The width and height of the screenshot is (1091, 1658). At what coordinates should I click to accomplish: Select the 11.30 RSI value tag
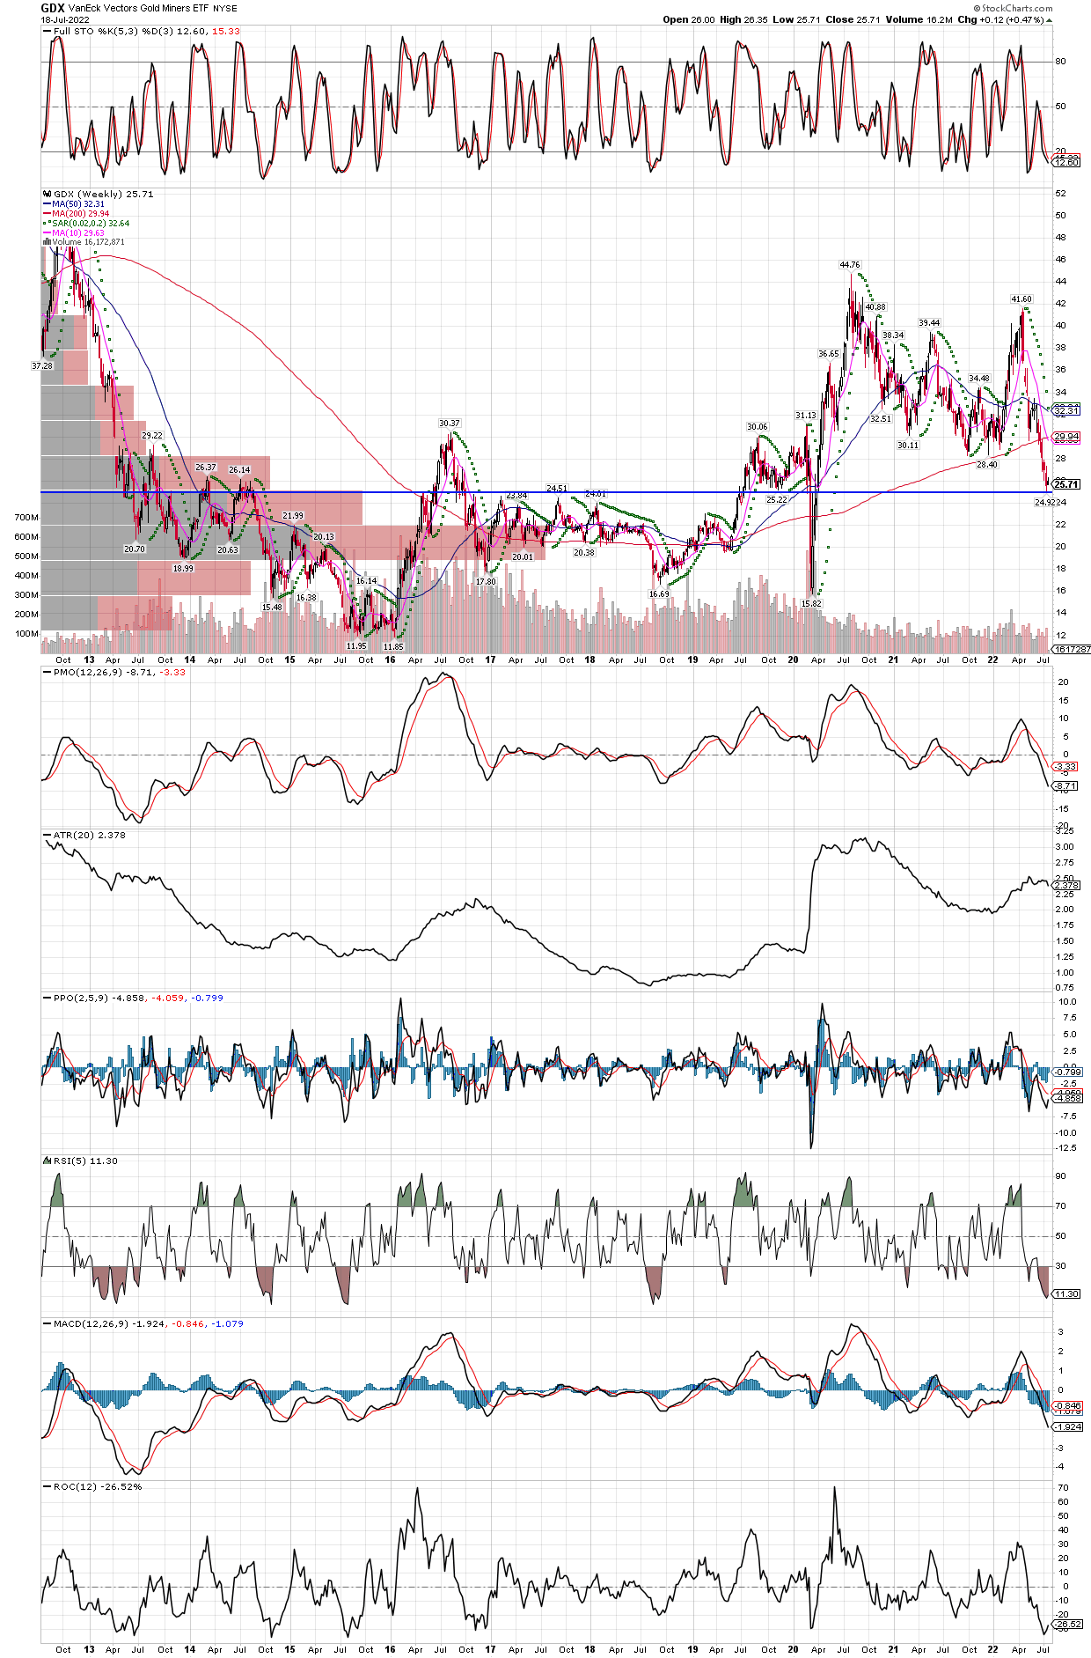1066,1293
